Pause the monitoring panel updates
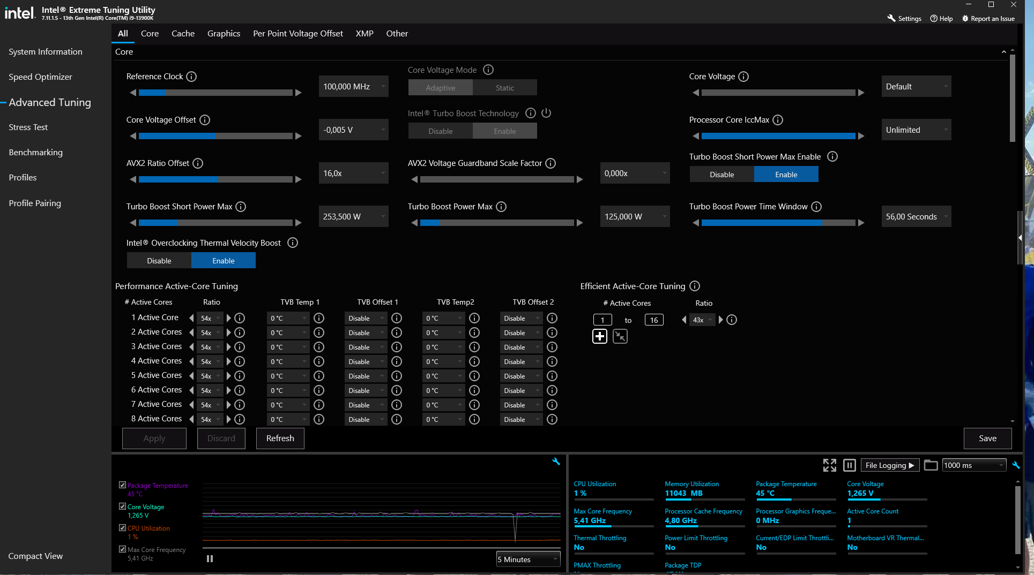Image resolution: width=1034 pixels, height=575 pixels. pos(850,465)
